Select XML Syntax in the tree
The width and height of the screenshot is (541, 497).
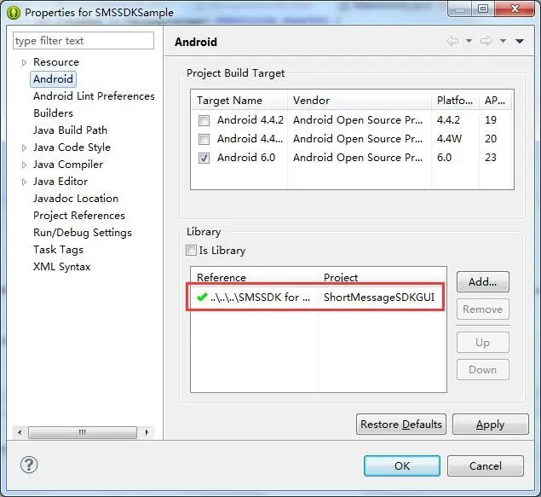61,267
